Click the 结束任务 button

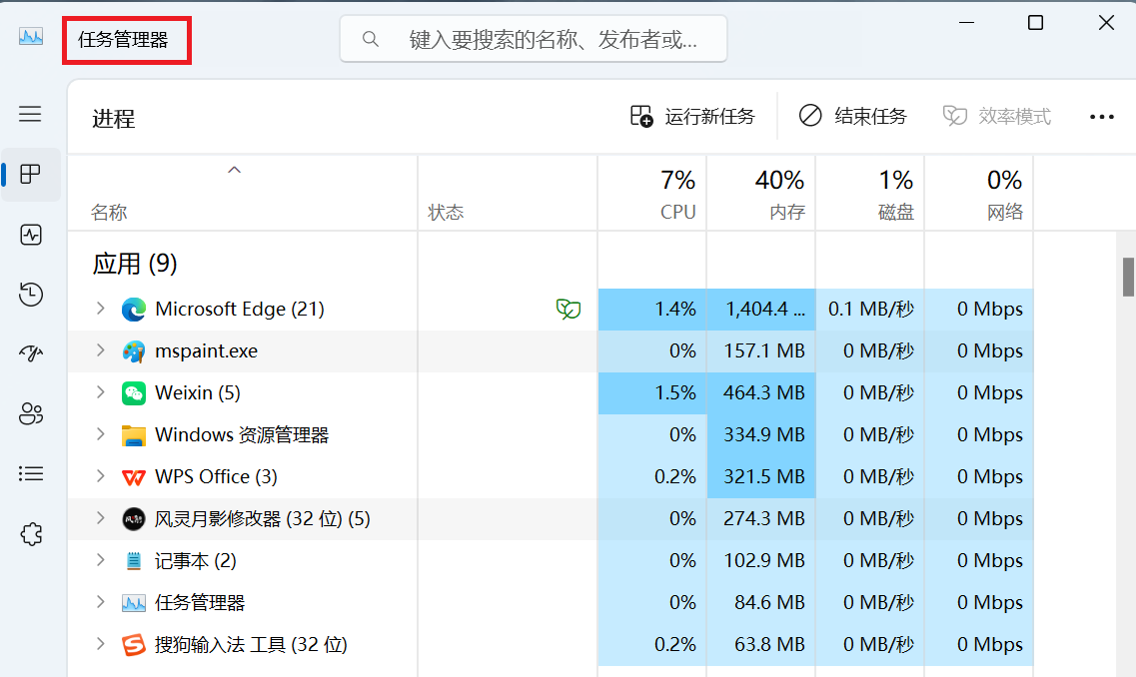click(x=852, y=117)
